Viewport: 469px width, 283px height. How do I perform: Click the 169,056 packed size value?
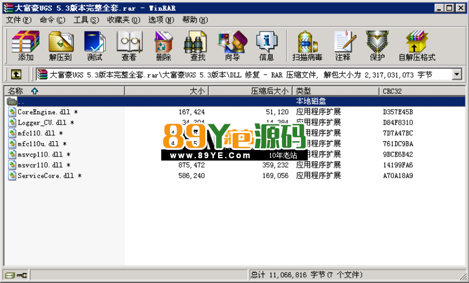coord(276,176)
